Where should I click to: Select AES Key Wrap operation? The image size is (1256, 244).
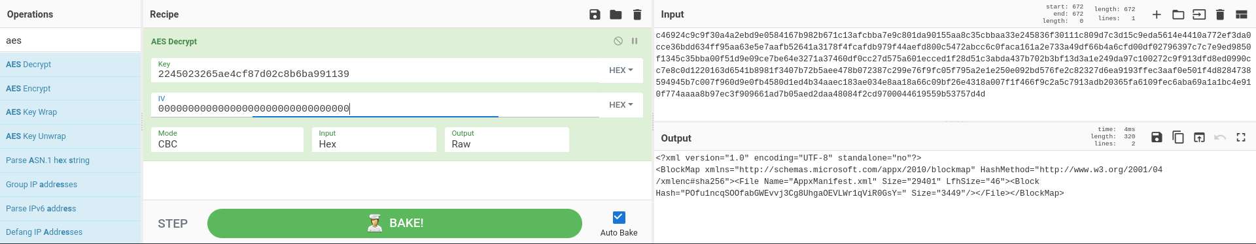pyautogui.click(x=71, y=112)
